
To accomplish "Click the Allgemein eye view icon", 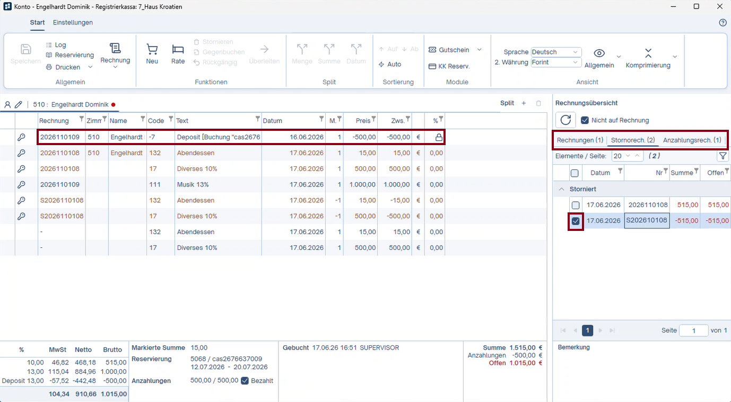I will pyautogui.click(x=599, y=53).
